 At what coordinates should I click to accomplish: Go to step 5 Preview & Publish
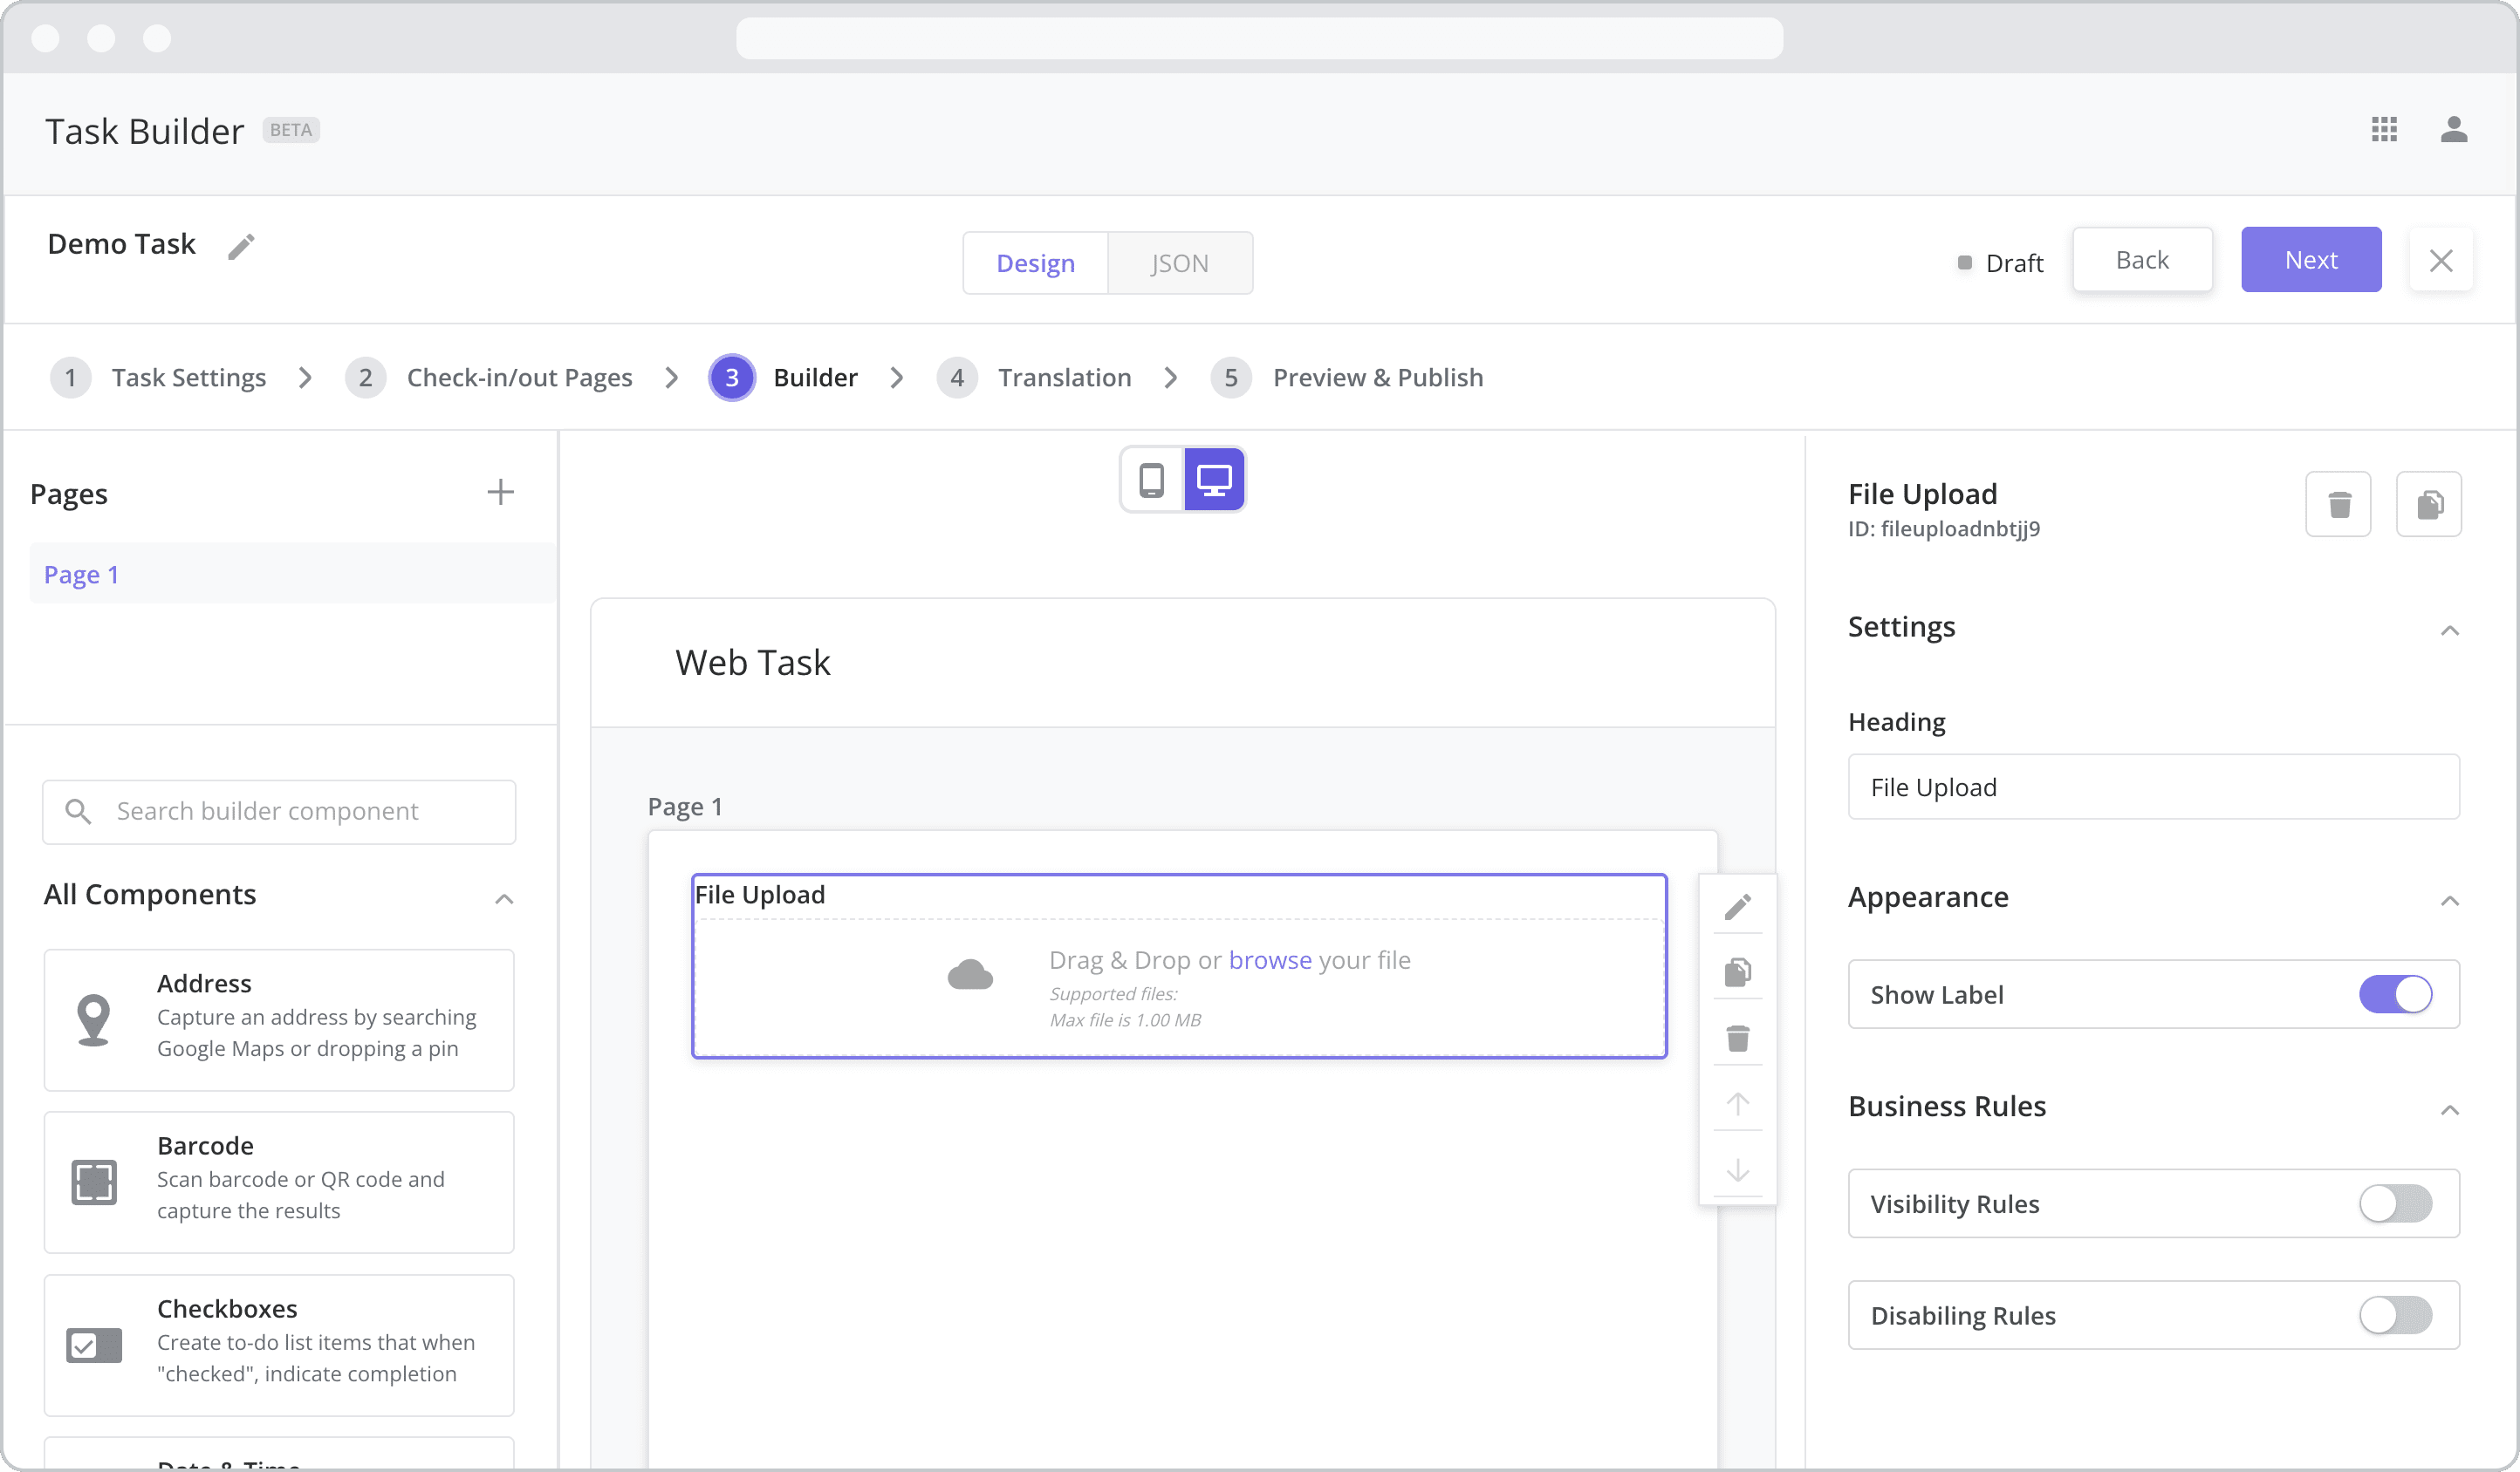click(1347, 378)
